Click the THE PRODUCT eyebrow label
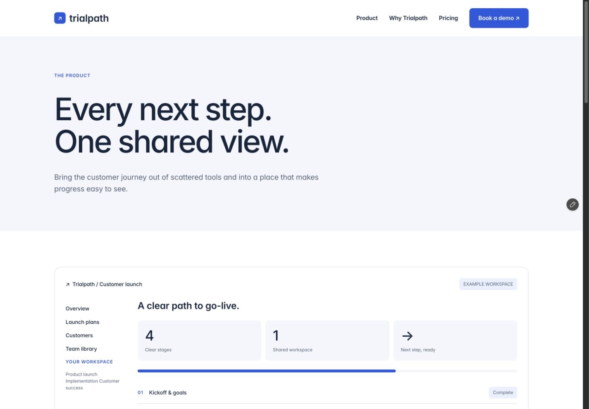Screen dimensions: 589x409 [x=72, y=76]
